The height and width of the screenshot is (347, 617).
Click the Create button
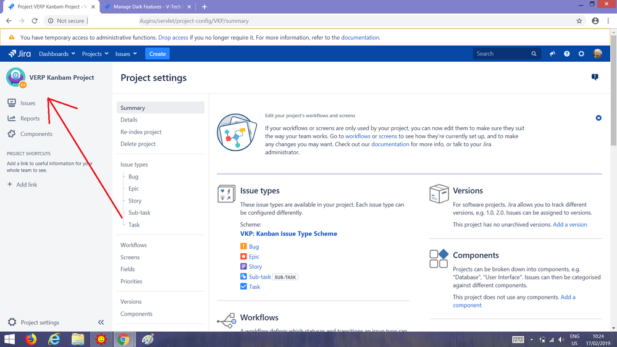click(x=157, y=54)
